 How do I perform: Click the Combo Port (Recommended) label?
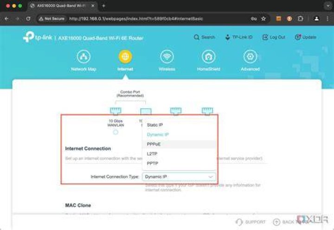(x=130, y=94)
